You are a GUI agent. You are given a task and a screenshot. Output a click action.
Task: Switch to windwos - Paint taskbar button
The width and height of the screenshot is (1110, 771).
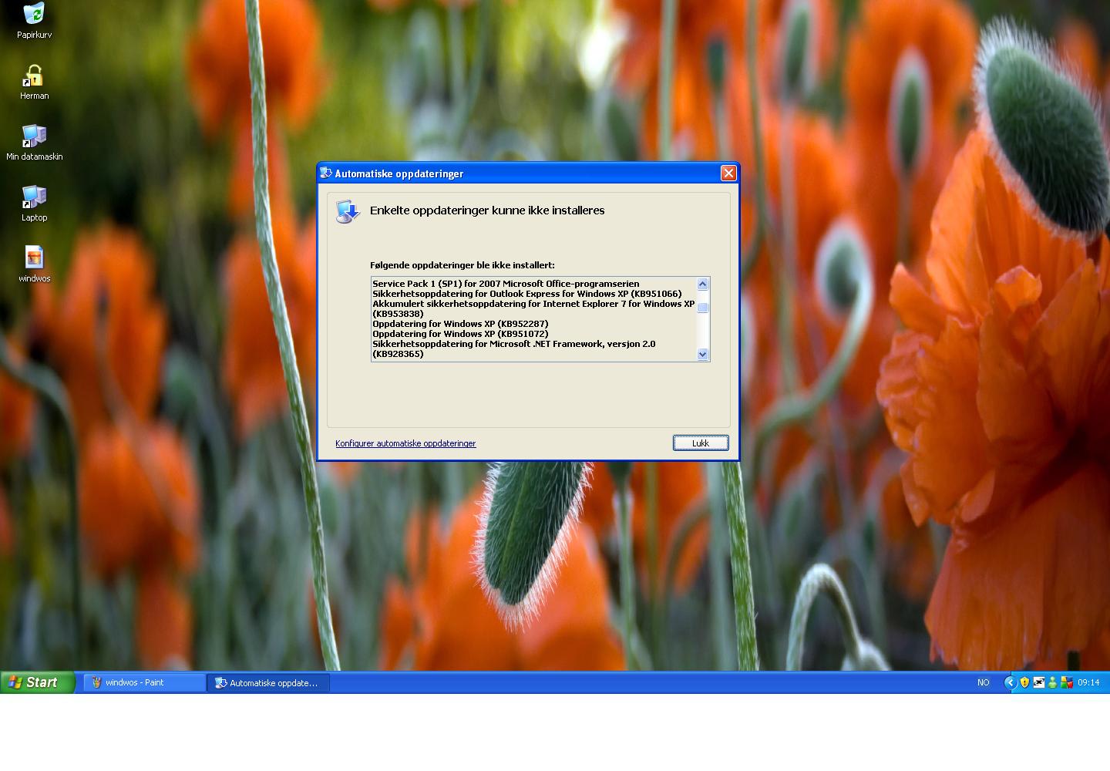(144, 682)
